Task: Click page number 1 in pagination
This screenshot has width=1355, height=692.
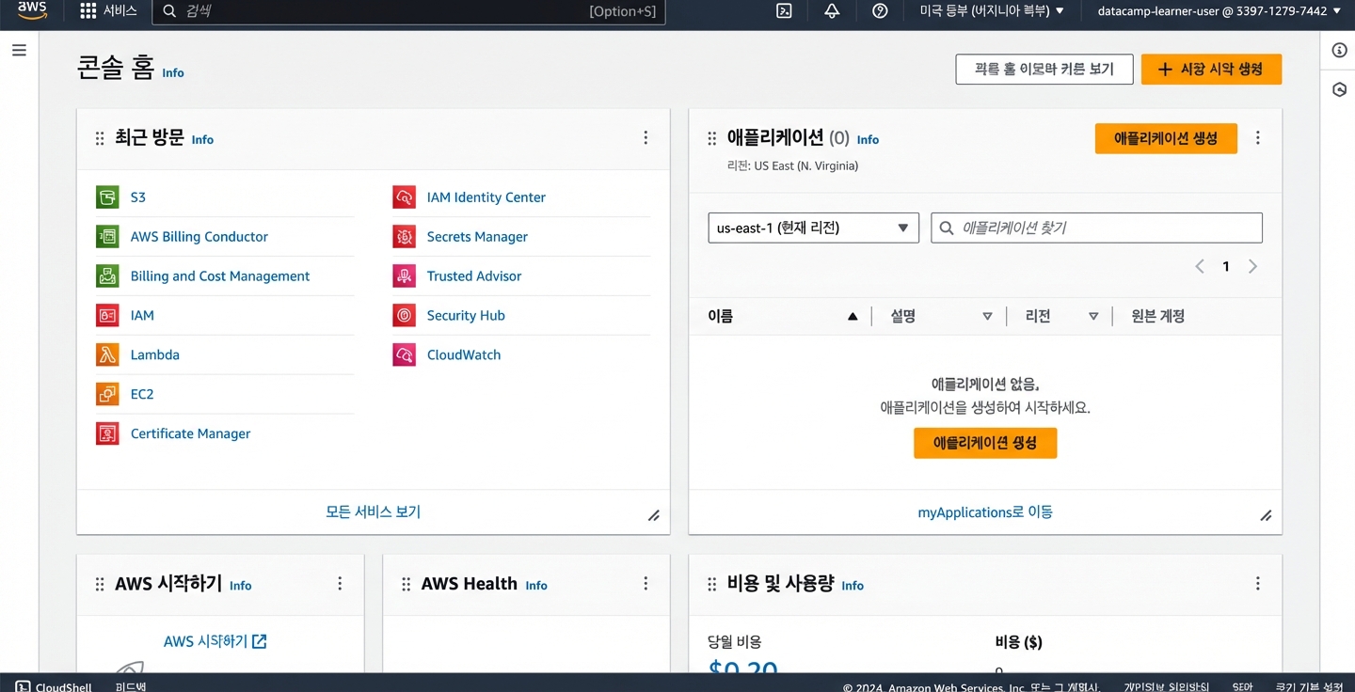Action: [1226, 267]
